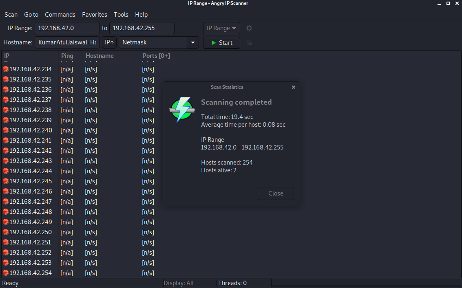
Task: Dismiss the statistics dialog with the X
Action: [x=293, y=87]
